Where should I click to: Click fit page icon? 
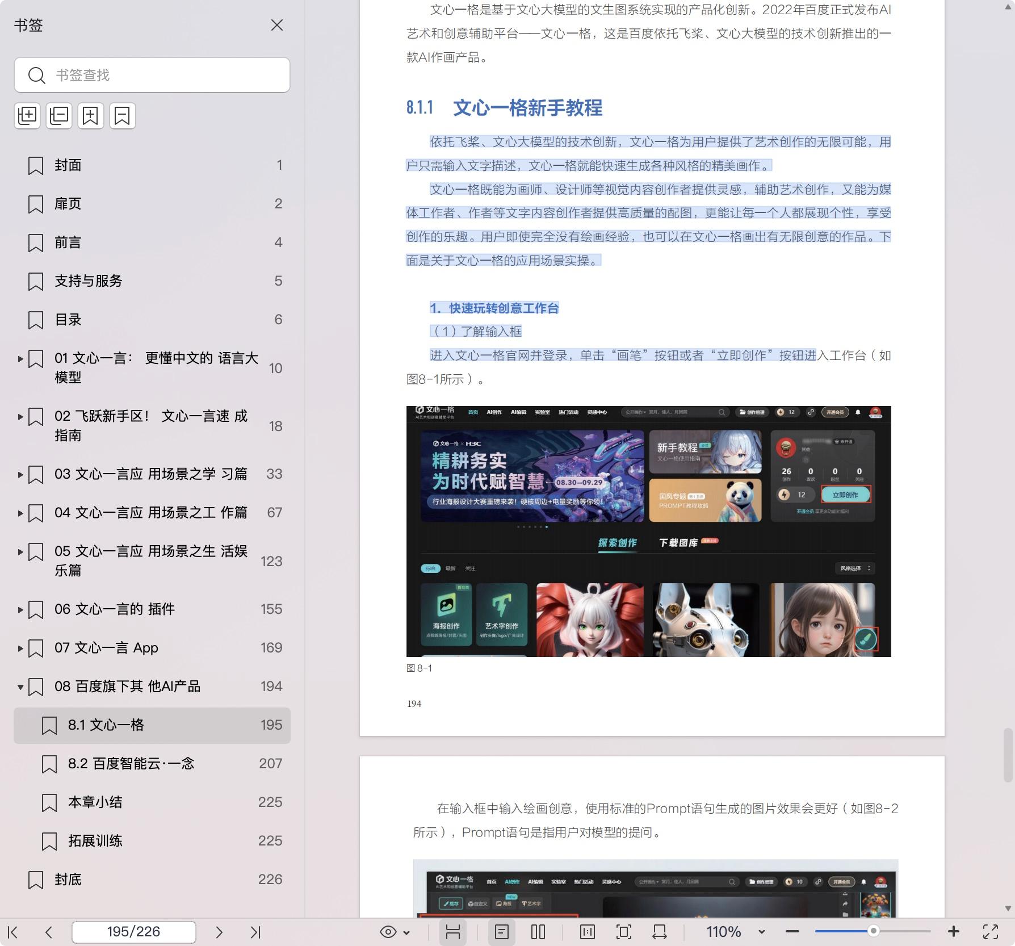pos(624,932)
